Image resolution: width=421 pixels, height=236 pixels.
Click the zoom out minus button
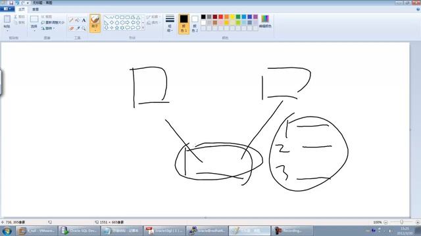(x=386, y=222)
